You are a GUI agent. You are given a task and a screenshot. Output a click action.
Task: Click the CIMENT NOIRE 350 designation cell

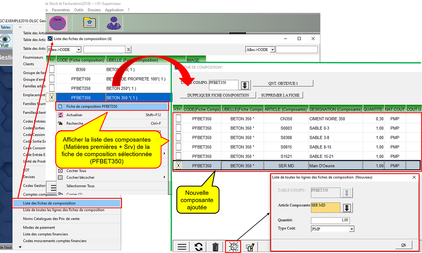pos(335,119)
